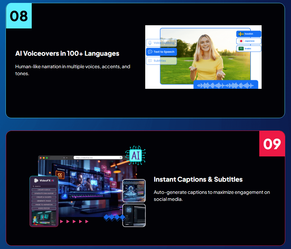Open Create AI Shorts in VideoFX panel

coord(44,197)
